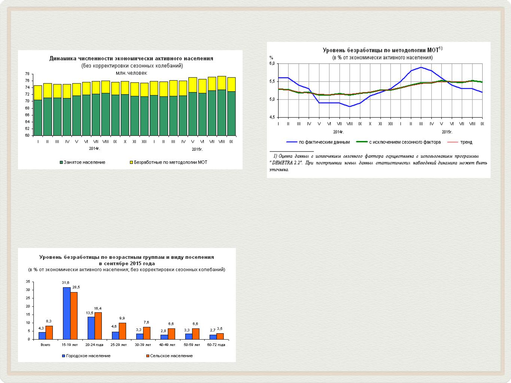Click subtitle '(в % от экономически активного населения)' of the line chart
Image resolution: width=511 pixels, height=383 pixels.
click(x=383, y=58)
